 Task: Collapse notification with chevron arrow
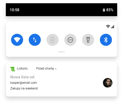click(56, 69)
